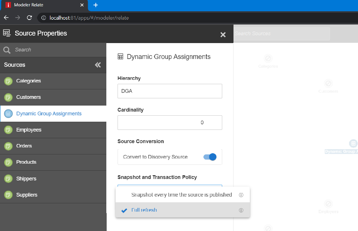Click the info icon beside the Snapshot option
Screen dimensions: 358x231
click(x=241, y=195)
